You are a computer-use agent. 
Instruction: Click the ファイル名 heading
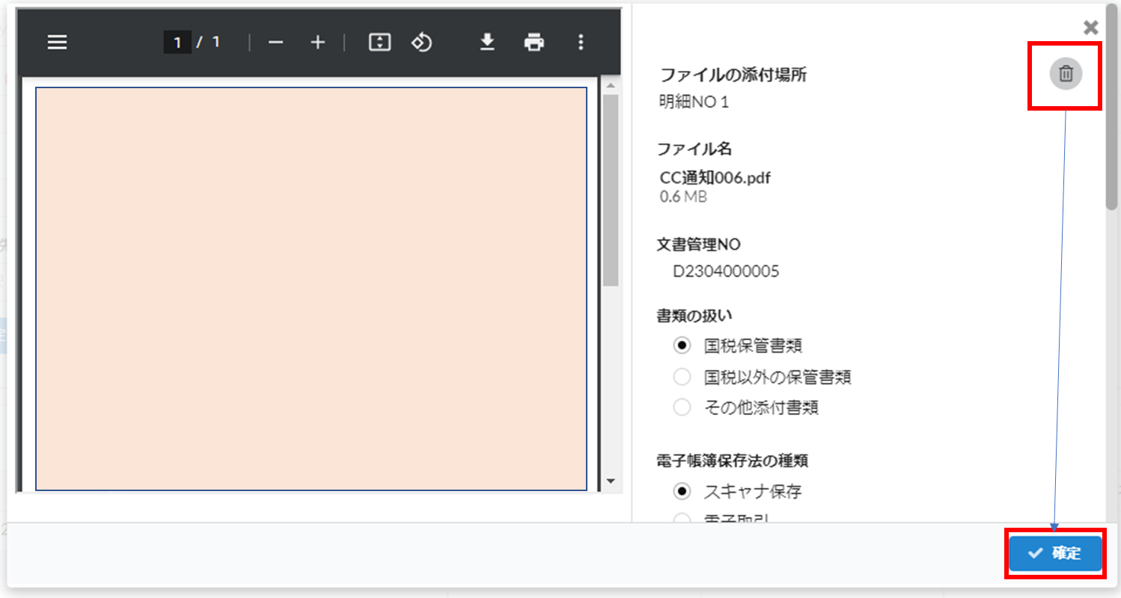pos(694,149)
